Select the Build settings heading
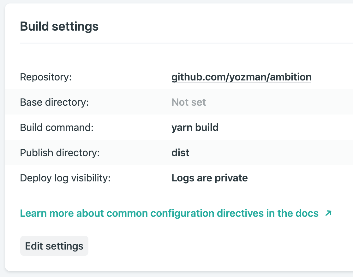This screenshot has height=277, width=353. coord(59,27)
